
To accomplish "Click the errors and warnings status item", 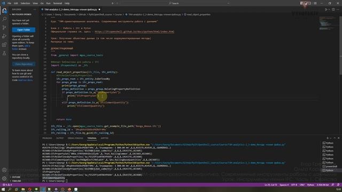I will (x=7, y=185).
